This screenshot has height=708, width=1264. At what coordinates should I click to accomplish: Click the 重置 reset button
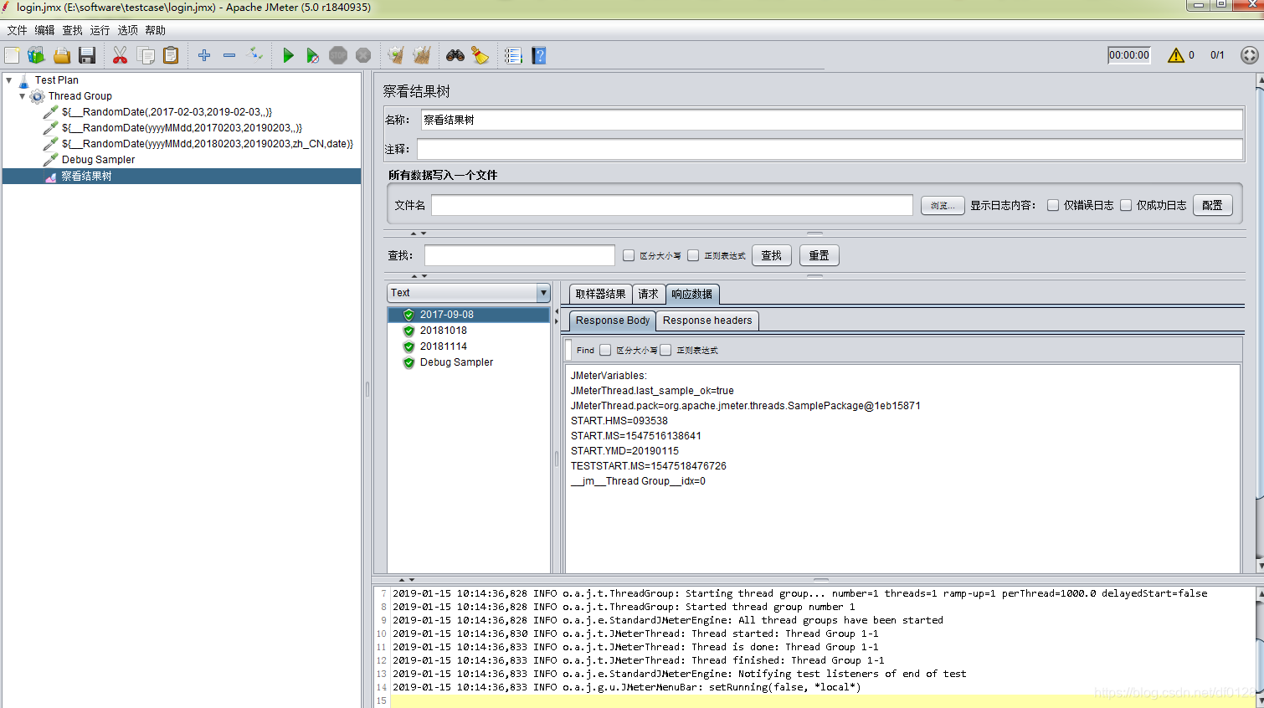(820, 255)
